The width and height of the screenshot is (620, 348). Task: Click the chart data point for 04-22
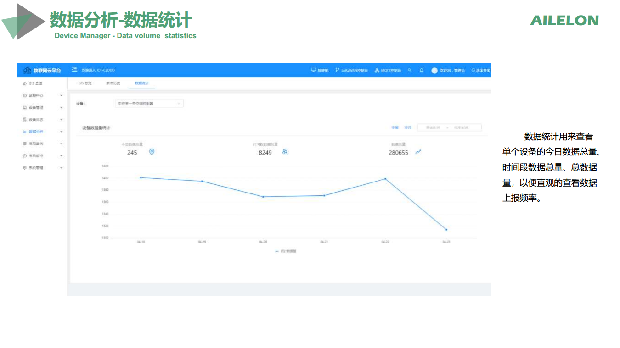385,179
